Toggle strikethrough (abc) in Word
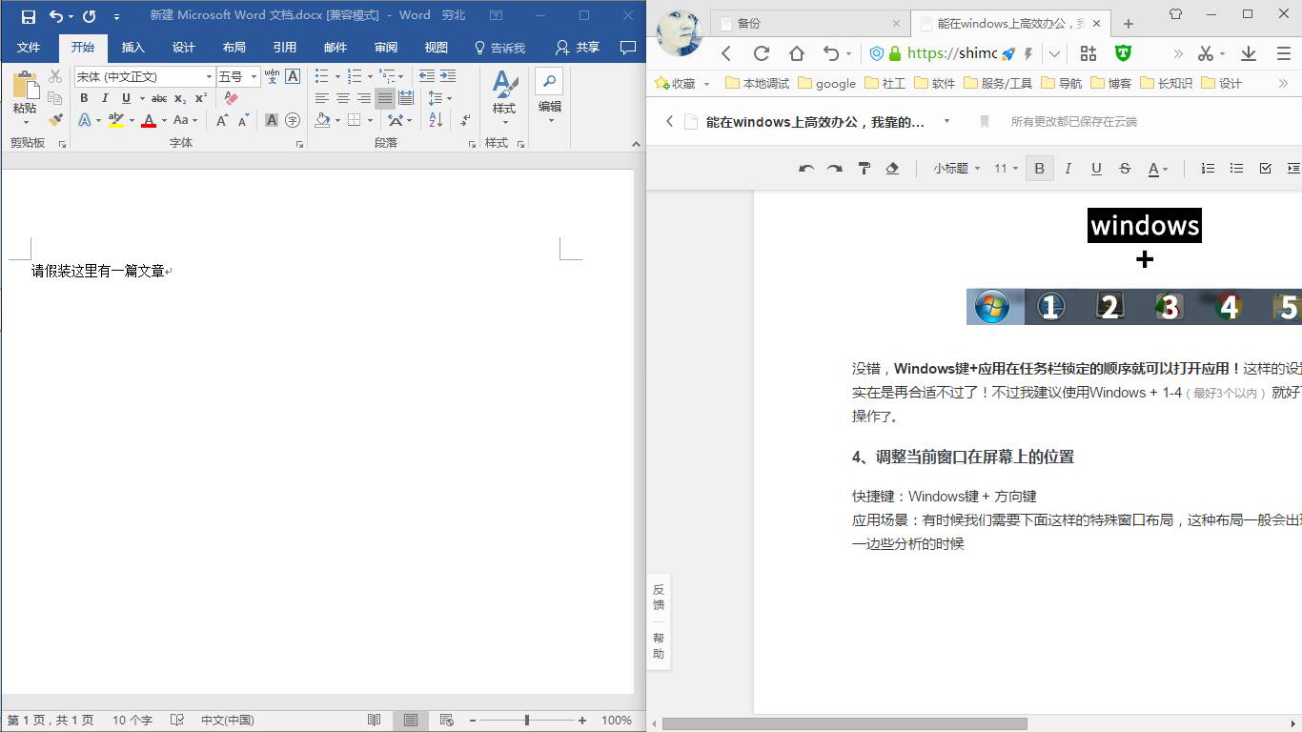This screenshot has width=1302, height=732. 159,98
